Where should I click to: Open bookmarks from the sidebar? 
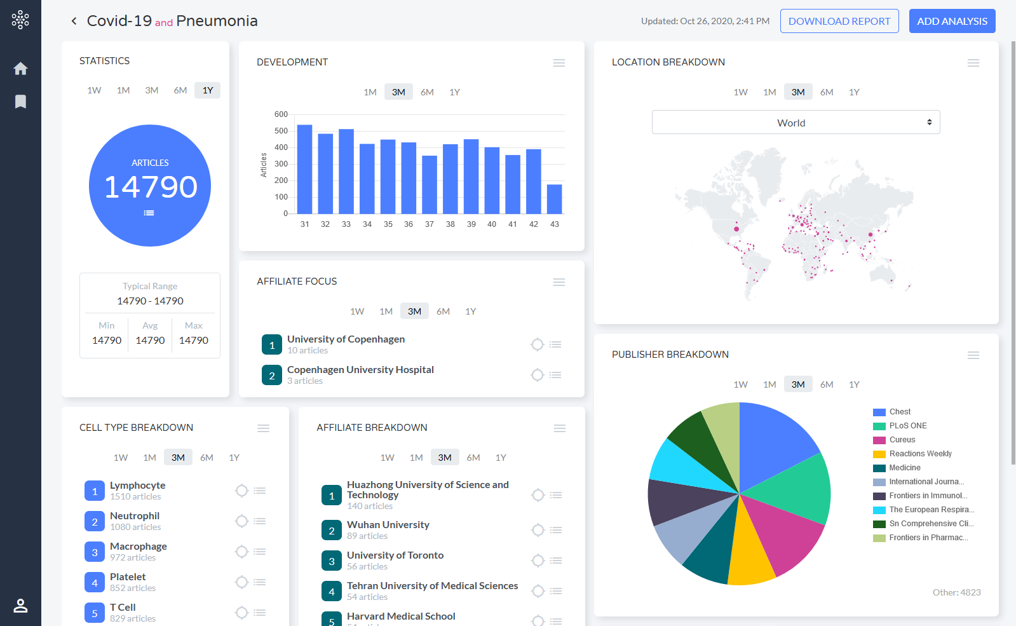pos(20,102)
